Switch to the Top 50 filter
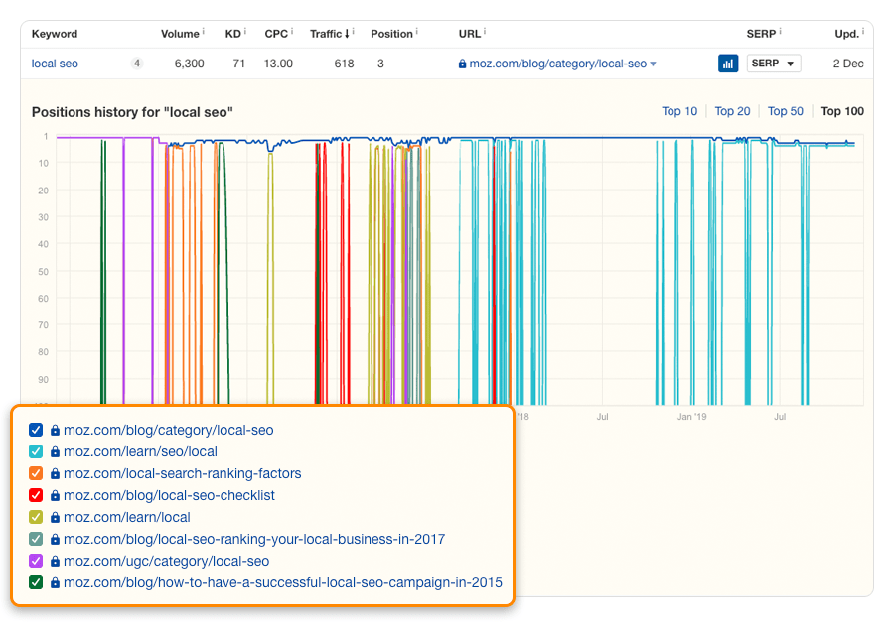The image size is (894, 635). pyautogui.click(x=786, y=111)
